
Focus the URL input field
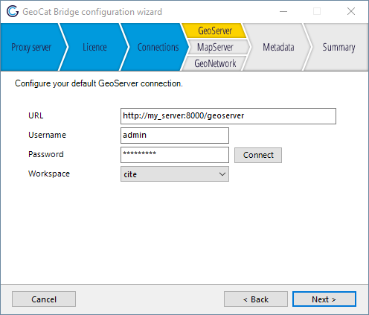tap(228, 116)
